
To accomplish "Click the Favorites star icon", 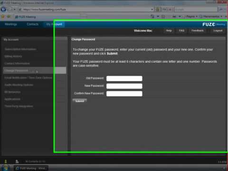I will coord(2,17).
